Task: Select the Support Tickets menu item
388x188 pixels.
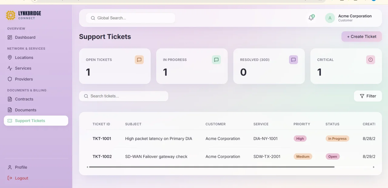Action: pos(36,121)
